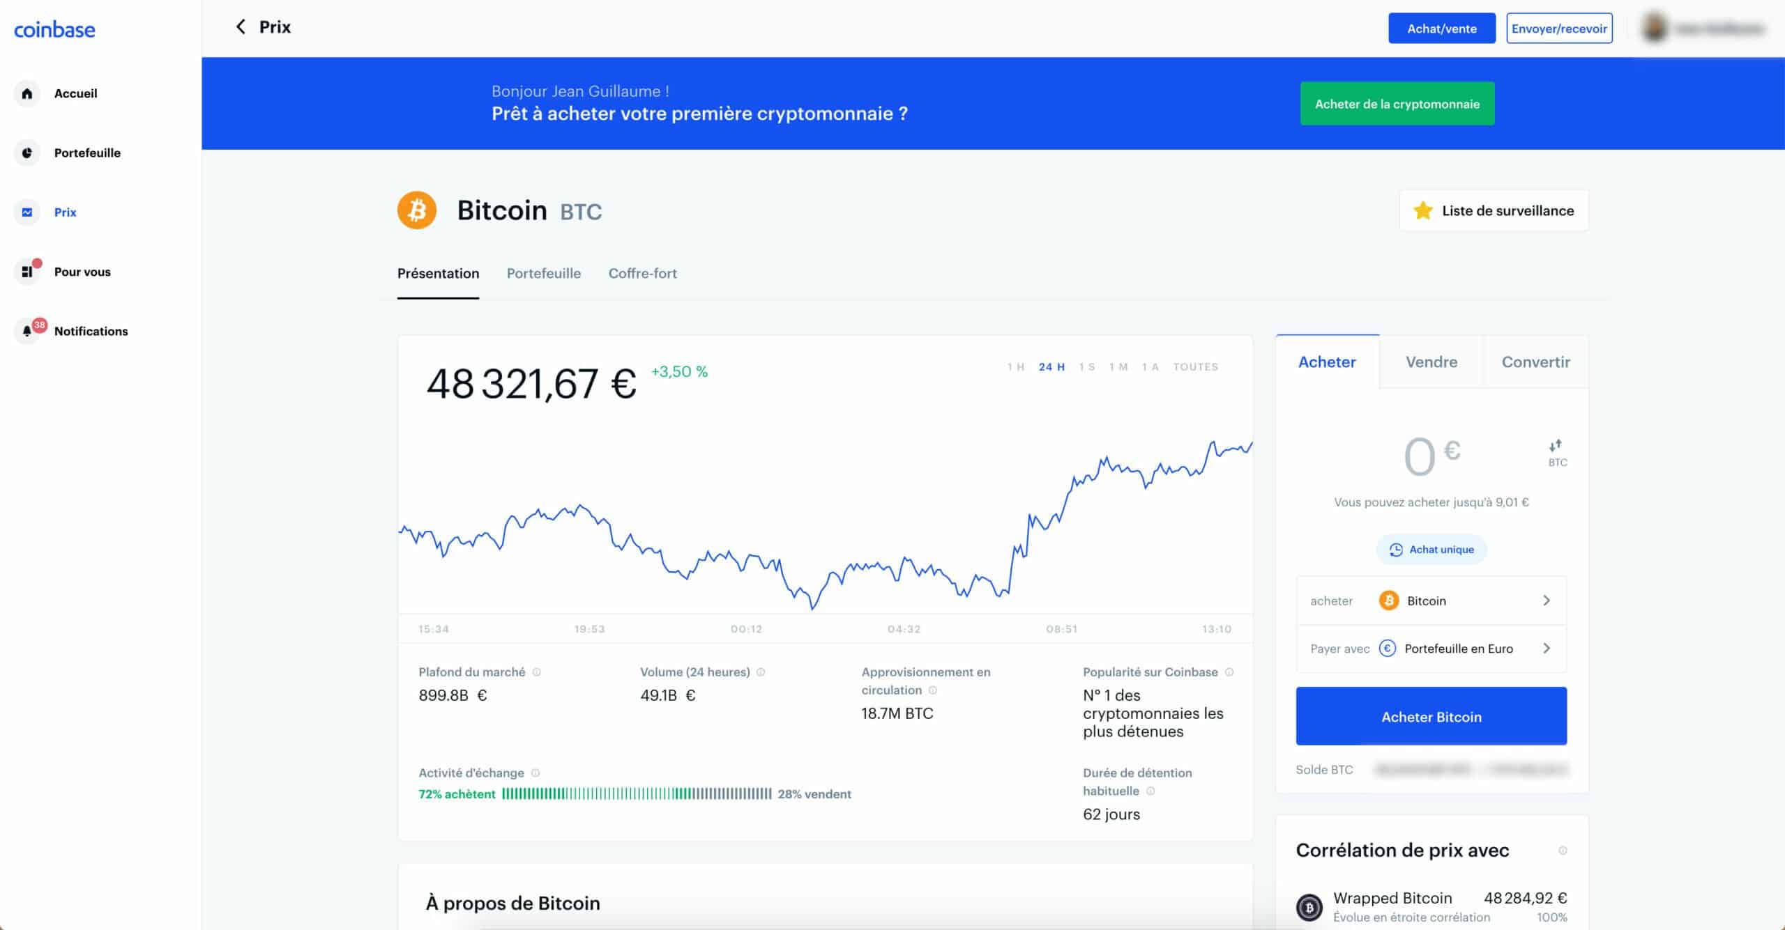Open the Pour vous dashboard icon
Image resolution: width=1785 pixels, height=930 pixels.
pyautogui.click(x=27, y=272)
